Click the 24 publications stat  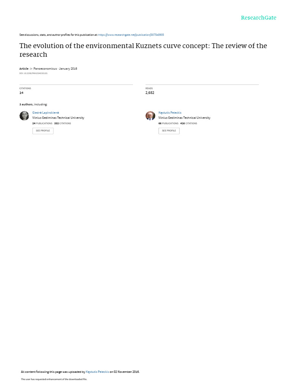pyautogui.click(x=42, y=123)
